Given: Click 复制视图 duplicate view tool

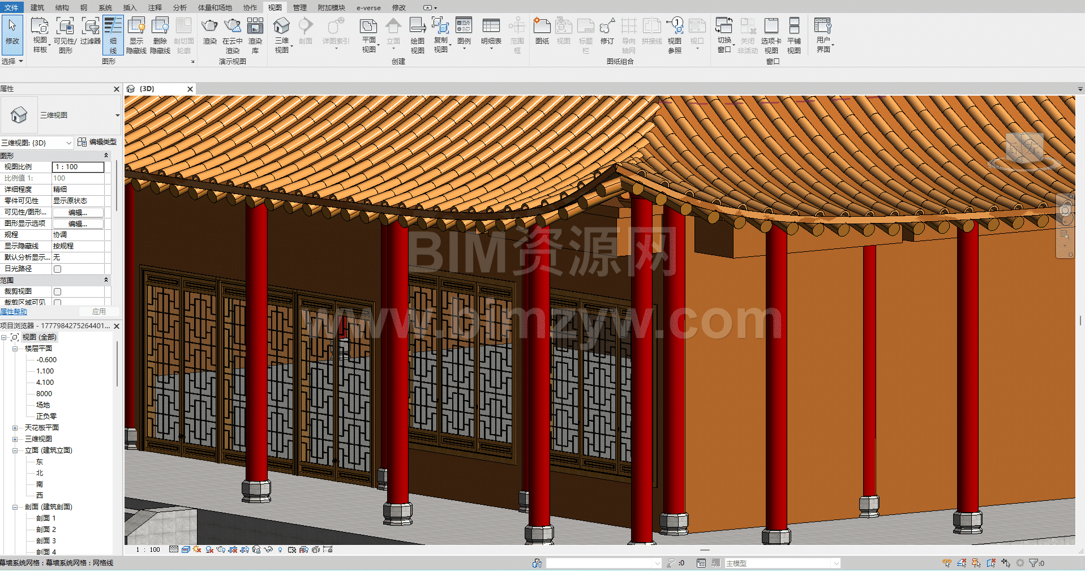Looking at the screenshot, I should click(441, 35).
